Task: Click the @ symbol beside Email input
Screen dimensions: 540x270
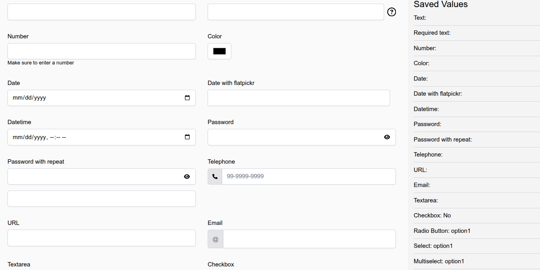Action: [x=216, y=239]
